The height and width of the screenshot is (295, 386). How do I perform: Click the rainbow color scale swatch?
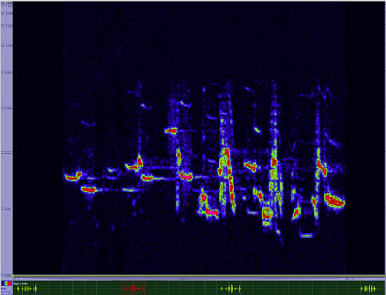pyautogui.click(x=6, y=283)
